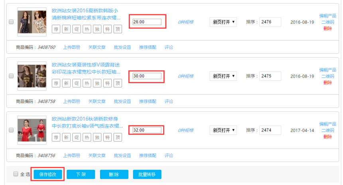Image resolution: width=343 pixels, height=185 pixels.
Task: Open 批发设置 for product 3408758
Action: click(x=122, y=101)
